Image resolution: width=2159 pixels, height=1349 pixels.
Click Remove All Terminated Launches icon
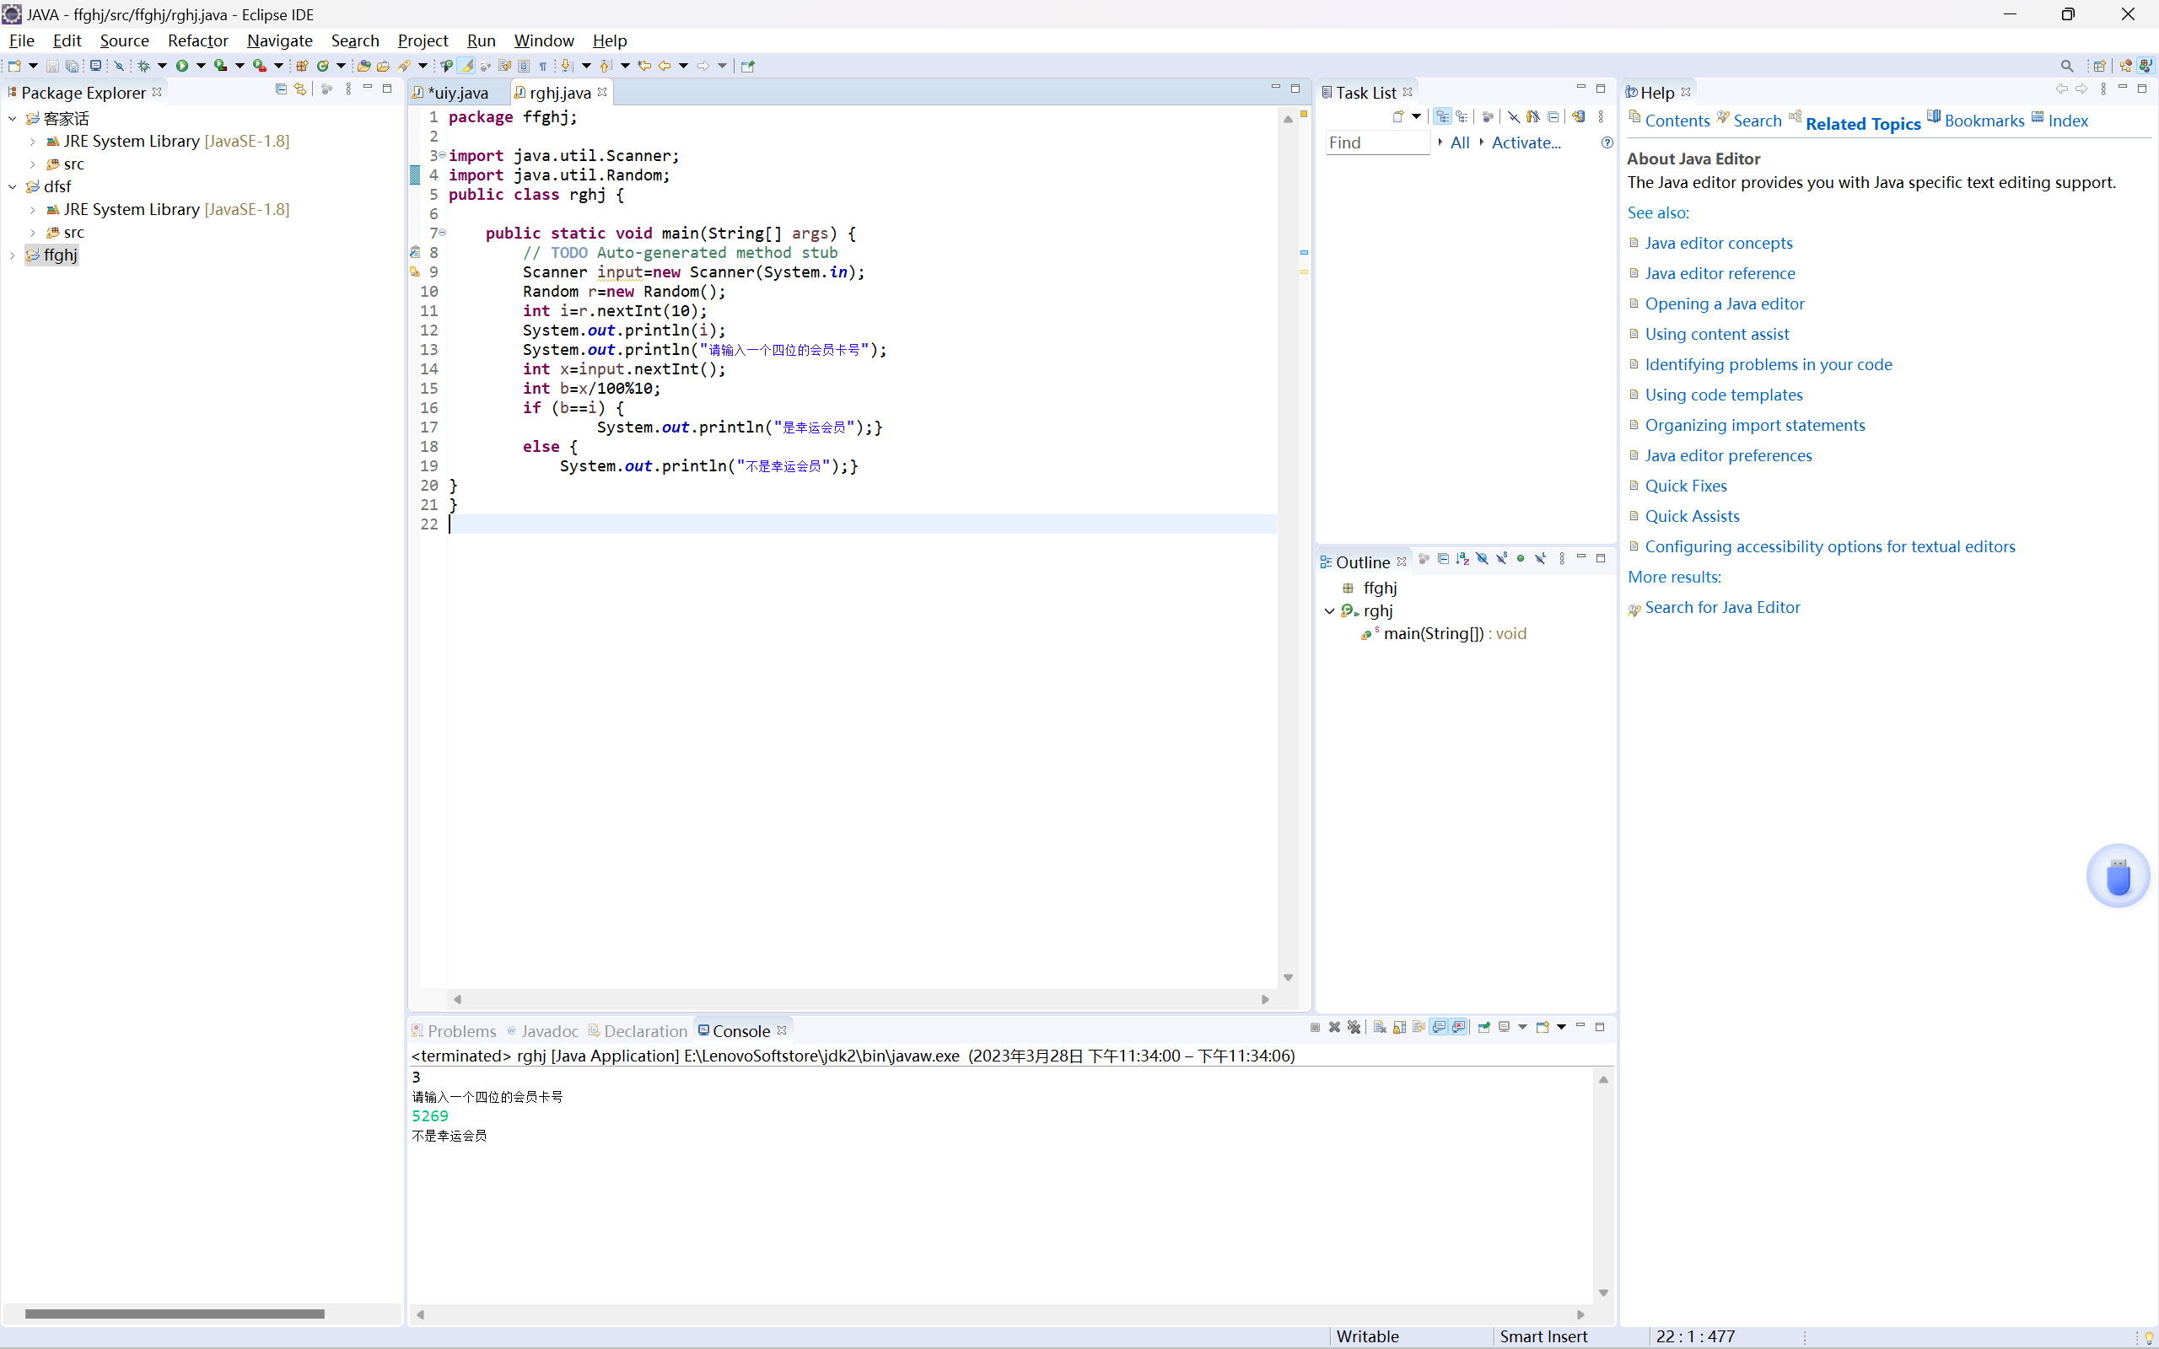[x=1354, y=1027]
